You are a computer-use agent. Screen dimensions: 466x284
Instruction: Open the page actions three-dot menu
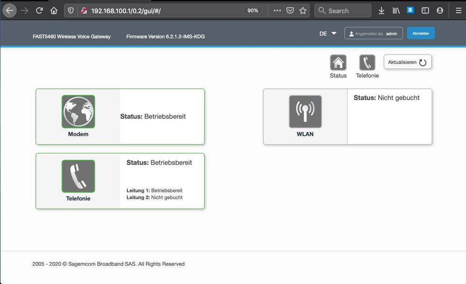[277, 11]
